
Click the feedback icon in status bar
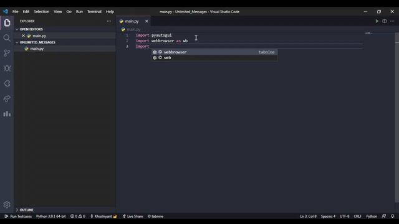(384, 216)
